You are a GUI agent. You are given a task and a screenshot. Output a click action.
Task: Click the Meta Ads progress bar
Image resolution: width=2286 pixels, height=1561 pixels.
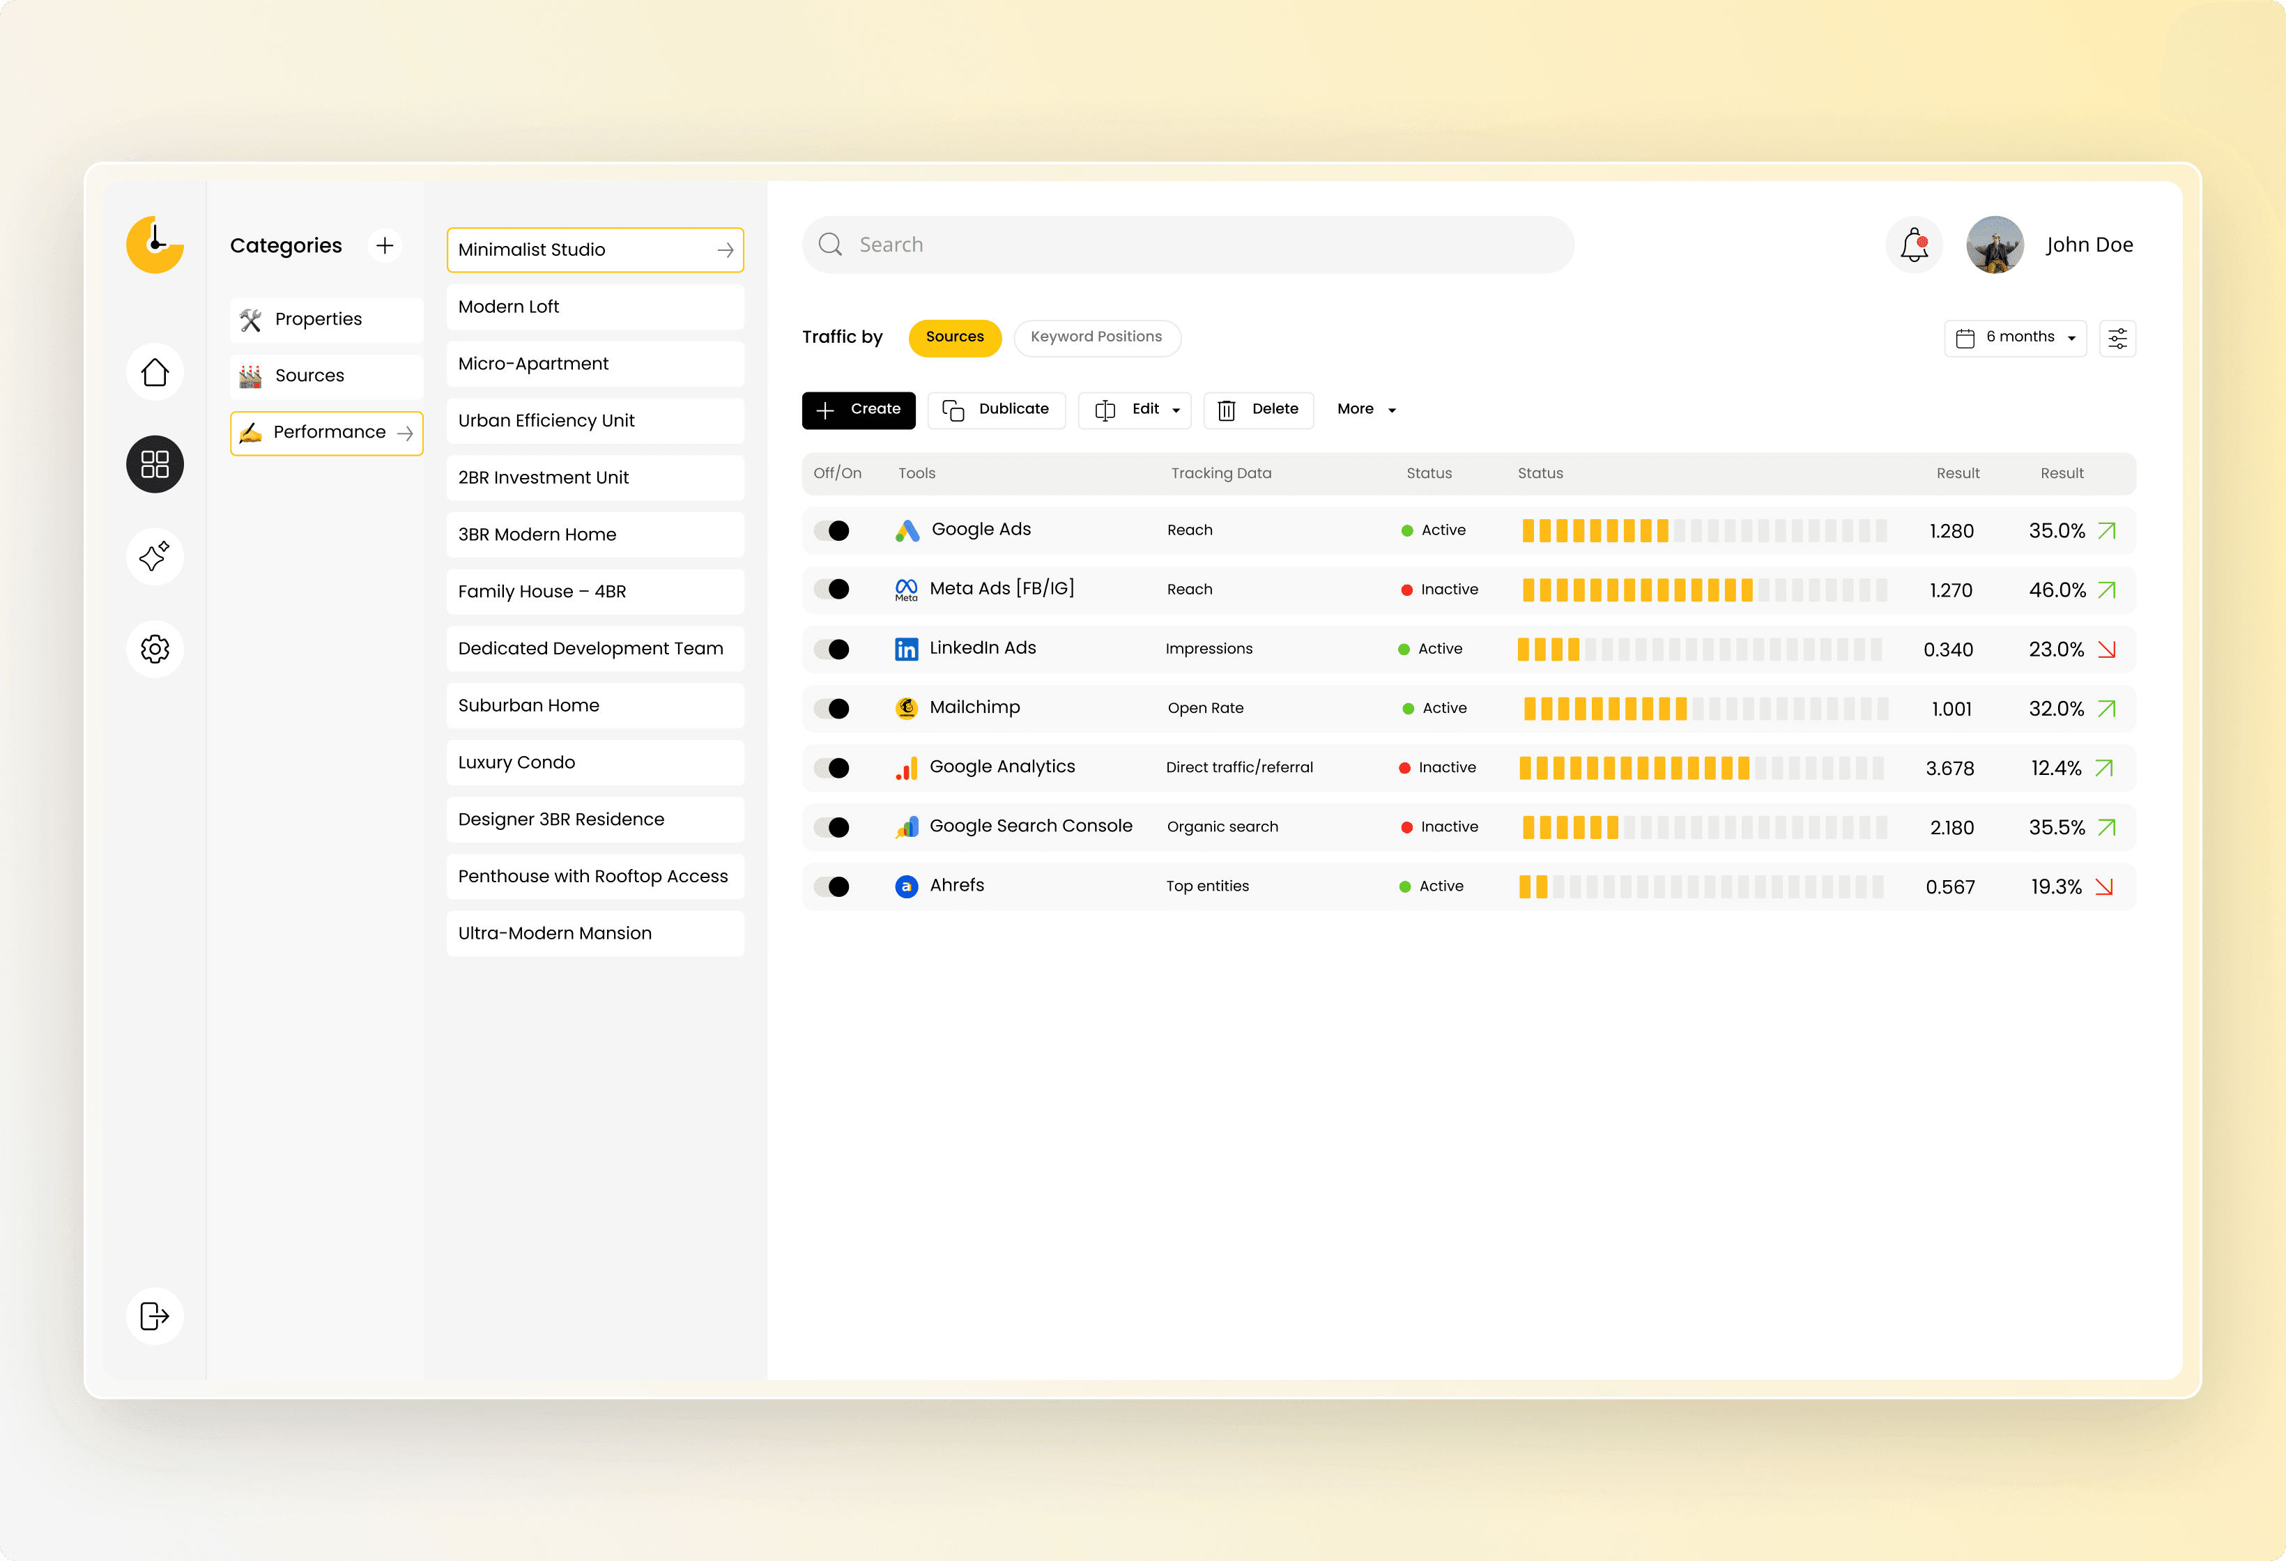click(1703, 590)
